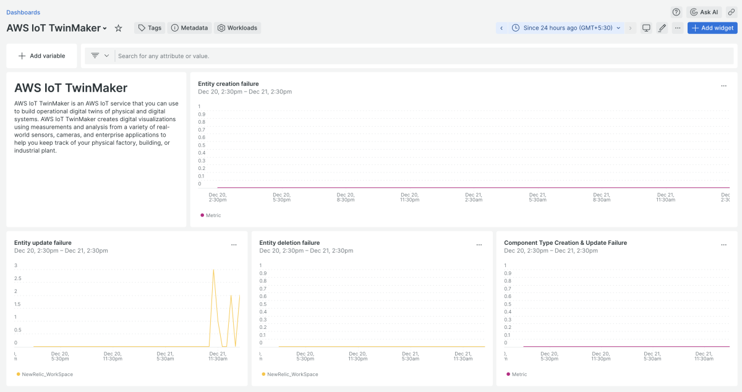Screen dimensions: 742x392
Task: Open Entity update failure widget menu
Action: [x=234, y=245]
